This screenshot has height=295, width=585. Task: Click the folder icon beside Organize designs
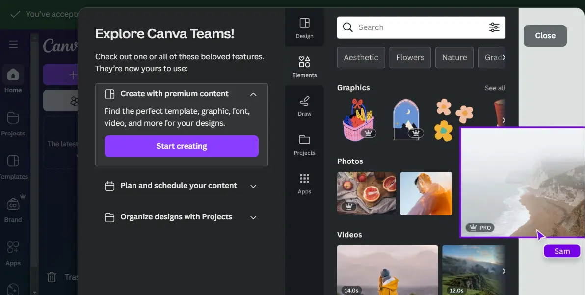point(109,217)
